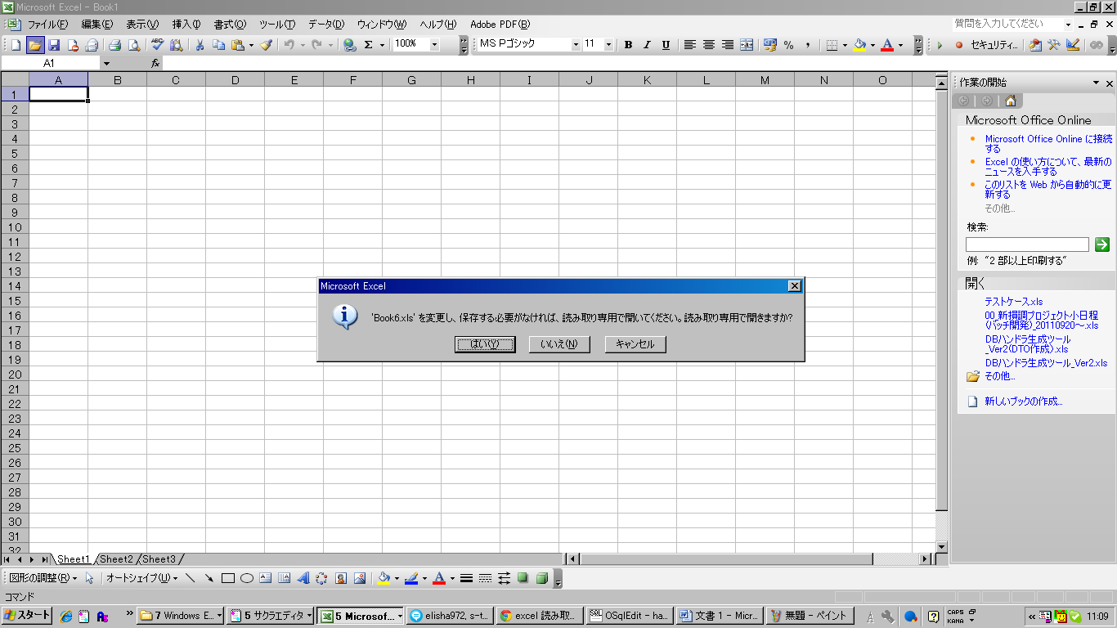This screenshot has width=1117, height=628.
Task: Click the blue Line Color brush in drawing toolbar
Action: (x=411, y=578)
